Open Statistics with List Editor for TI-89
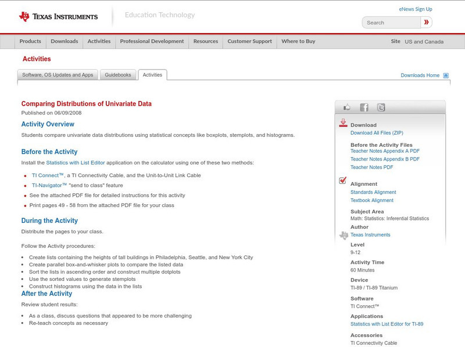Image resolution: width=465 pixels, height=347 pixels. pyautogui.click(x=387, y=324)
